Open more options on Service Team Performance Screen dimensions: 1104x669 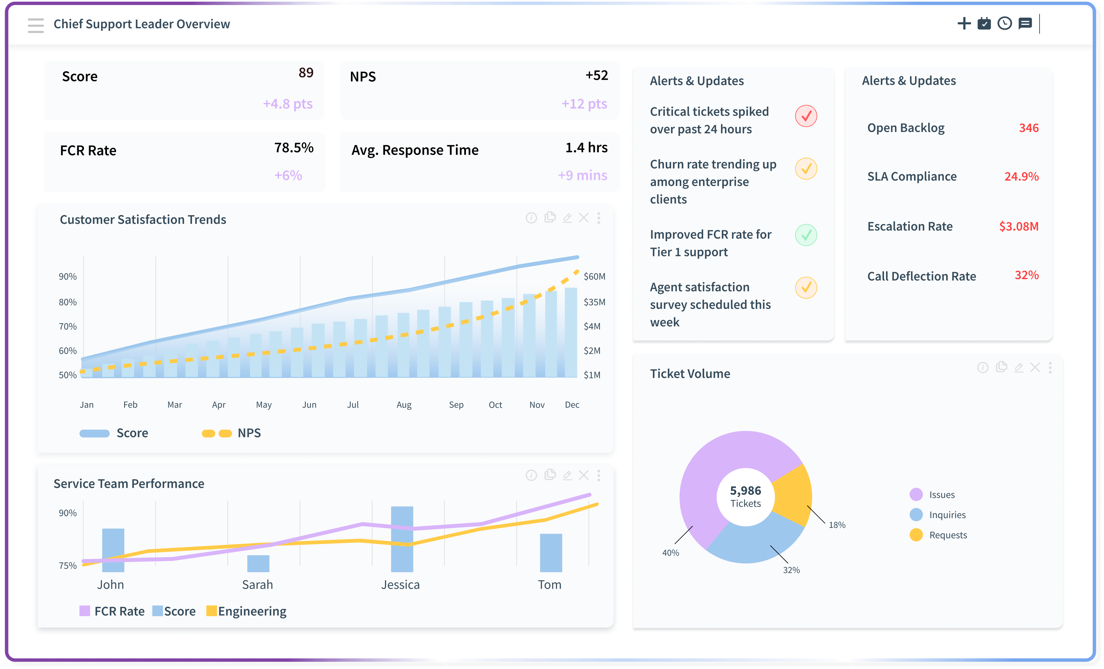point(599,475)
